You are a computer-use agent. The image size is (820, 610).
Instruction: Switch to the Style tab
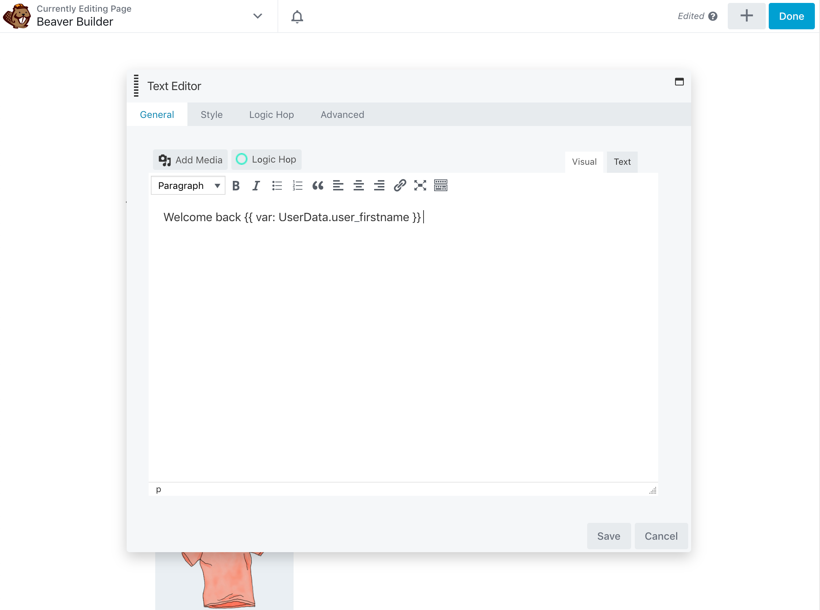212,115
